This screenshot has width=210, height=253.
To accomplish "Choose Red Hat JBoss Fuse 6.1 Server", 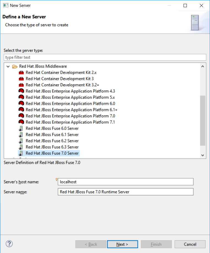I will [x=52, y=135].
